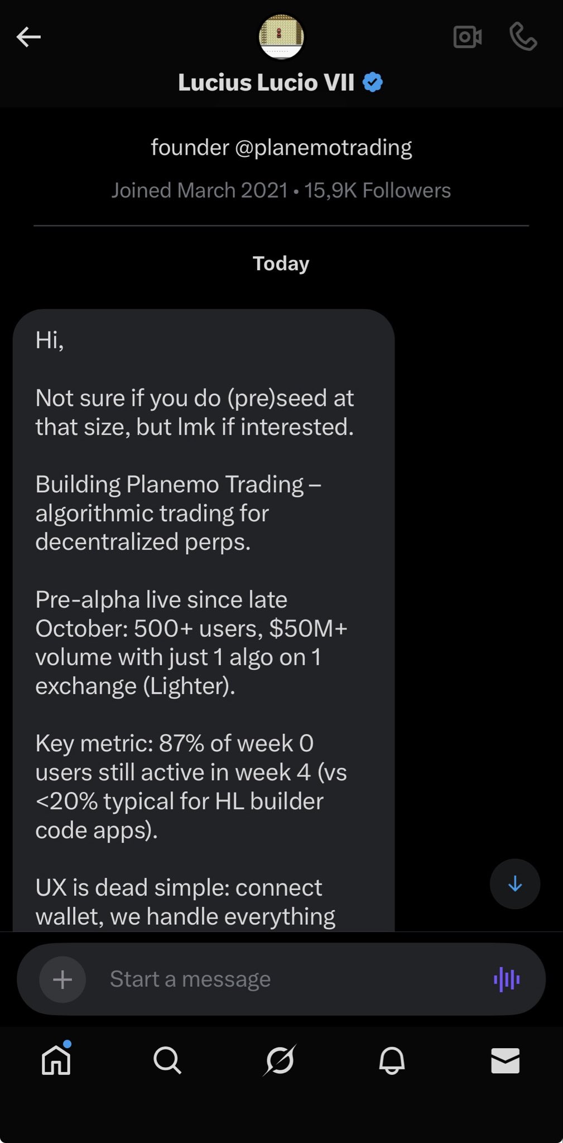This screenshot has height=1143, width=563.
Task: Record a voice message with waveform icon
Action: [507, 979]
